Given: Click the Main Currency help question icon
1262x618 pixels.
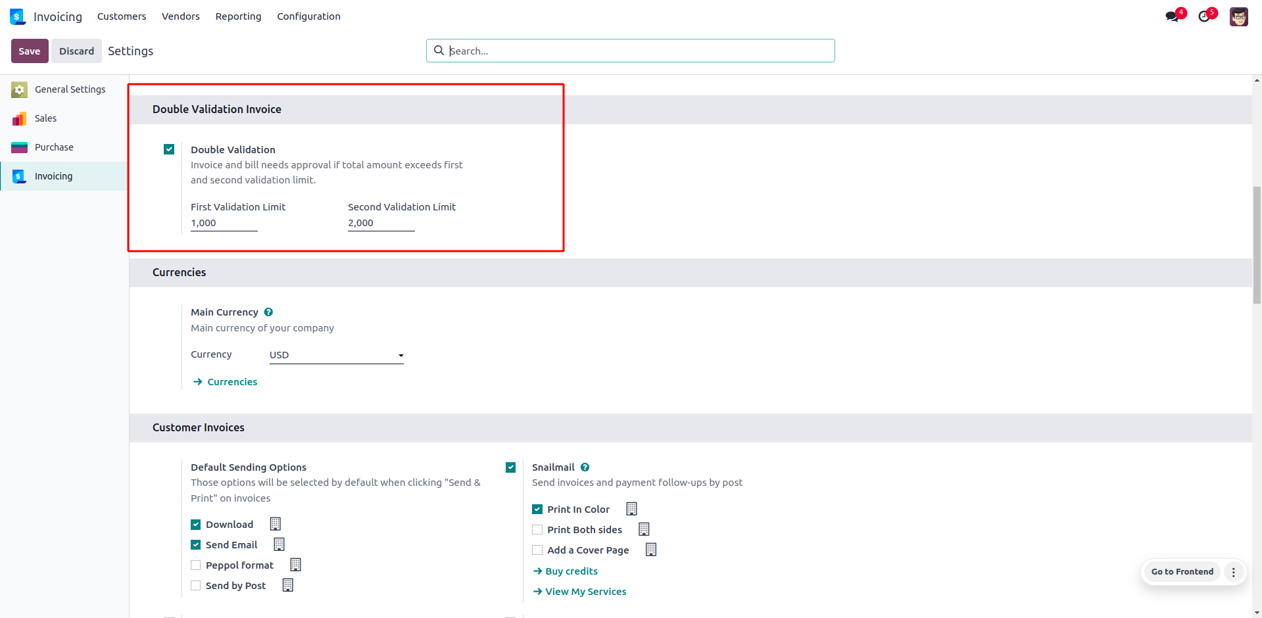Looking at the screenshot, I should coord(268,312).
